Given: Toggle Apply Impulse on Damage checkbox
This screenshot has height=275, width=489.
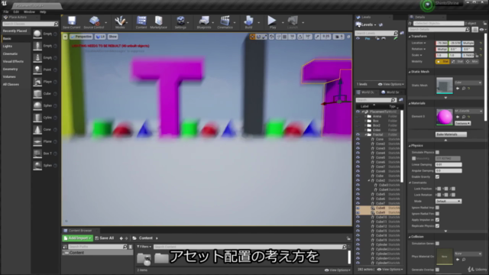Looking at the screenshot, I should click(x=437, y=220).
